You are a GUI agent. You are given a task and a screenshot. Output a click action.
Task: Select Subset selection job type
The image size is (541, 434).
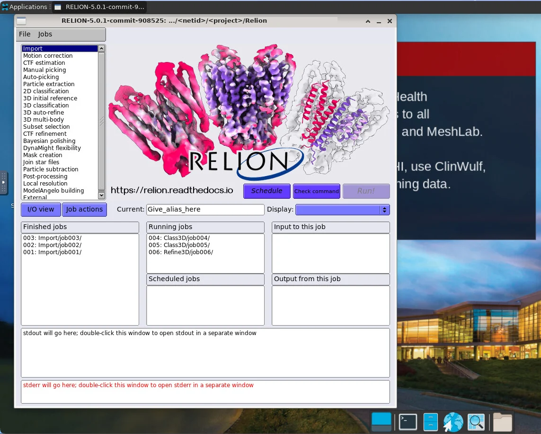click(x=60, y=127)
